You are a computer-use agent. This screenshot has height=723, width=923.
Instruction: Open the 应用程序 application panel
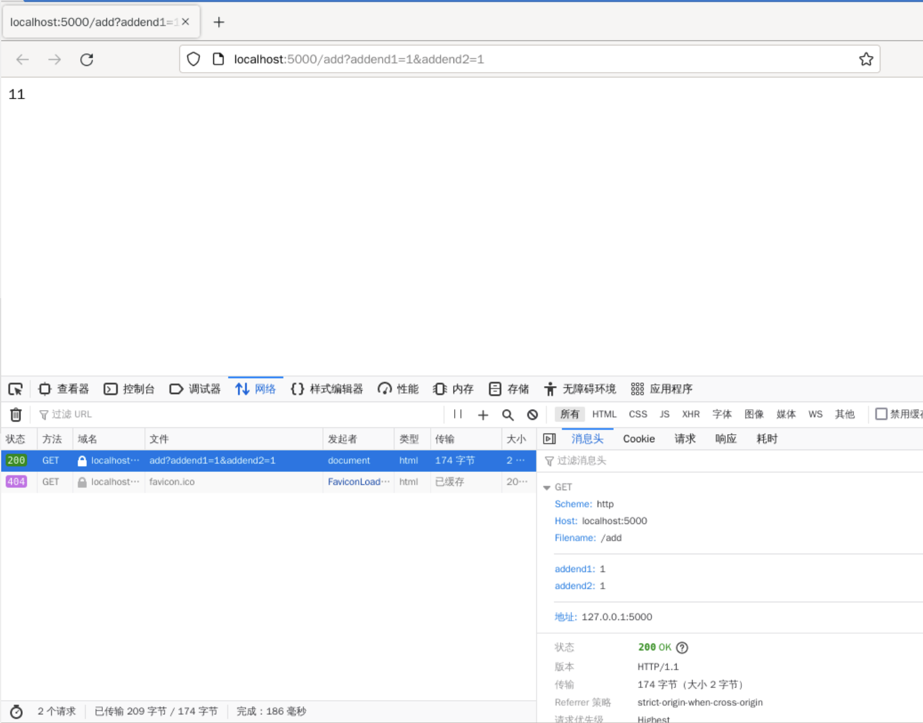pyautogui.click(x=662, y=389)
